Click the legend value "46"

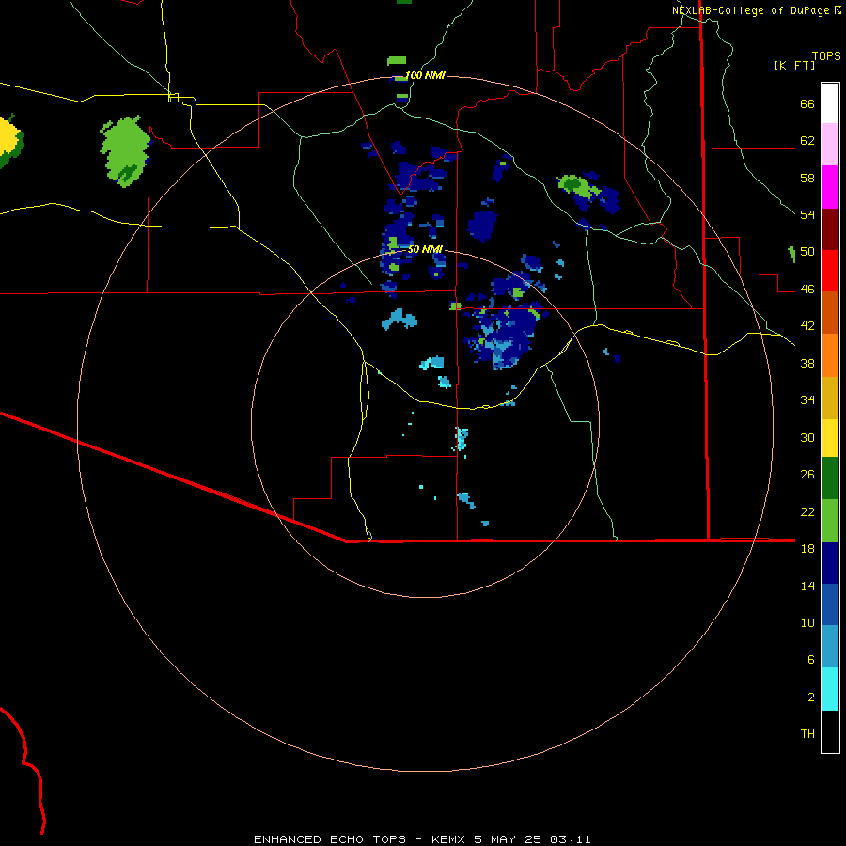[x=807, y=290]
